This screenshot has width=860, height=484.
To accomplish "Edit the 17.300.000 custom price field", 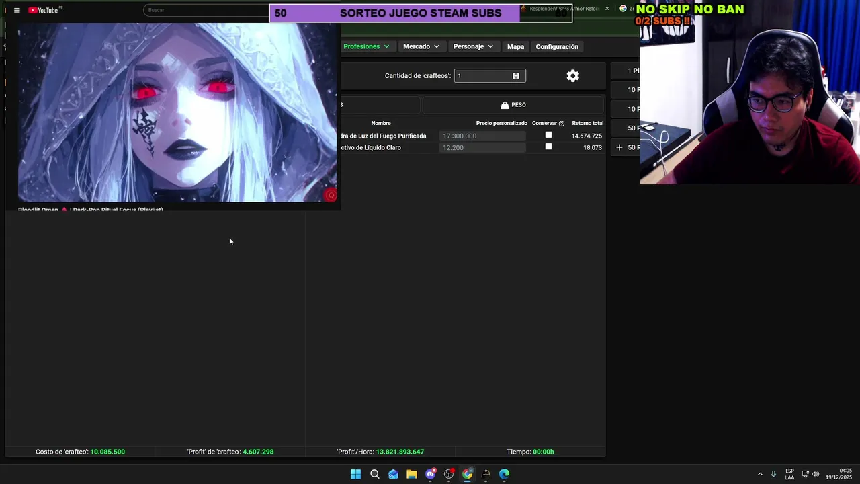I will coord(482,136).
